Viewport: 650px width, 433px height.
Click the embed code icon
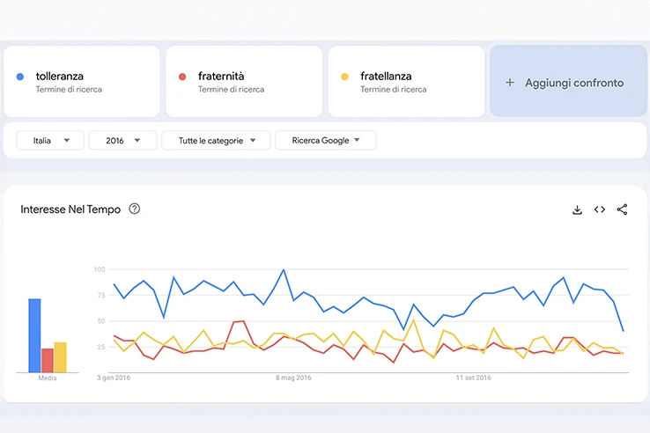[600, 209]
